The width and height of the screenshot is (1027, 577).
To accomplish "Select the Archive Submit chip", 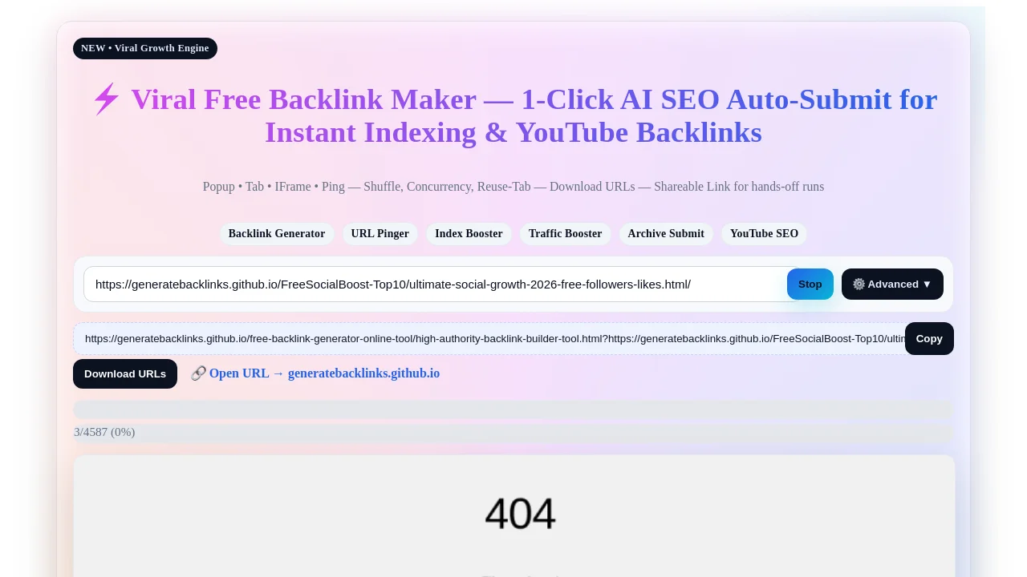I will 666,234.
